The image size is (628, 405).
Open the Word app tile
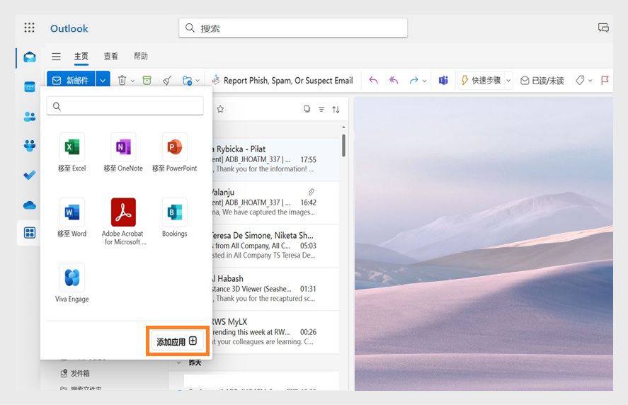(x=72, y=218)
